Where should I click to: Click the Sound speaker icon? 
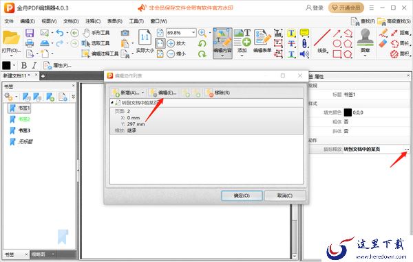tap(304, 53)
